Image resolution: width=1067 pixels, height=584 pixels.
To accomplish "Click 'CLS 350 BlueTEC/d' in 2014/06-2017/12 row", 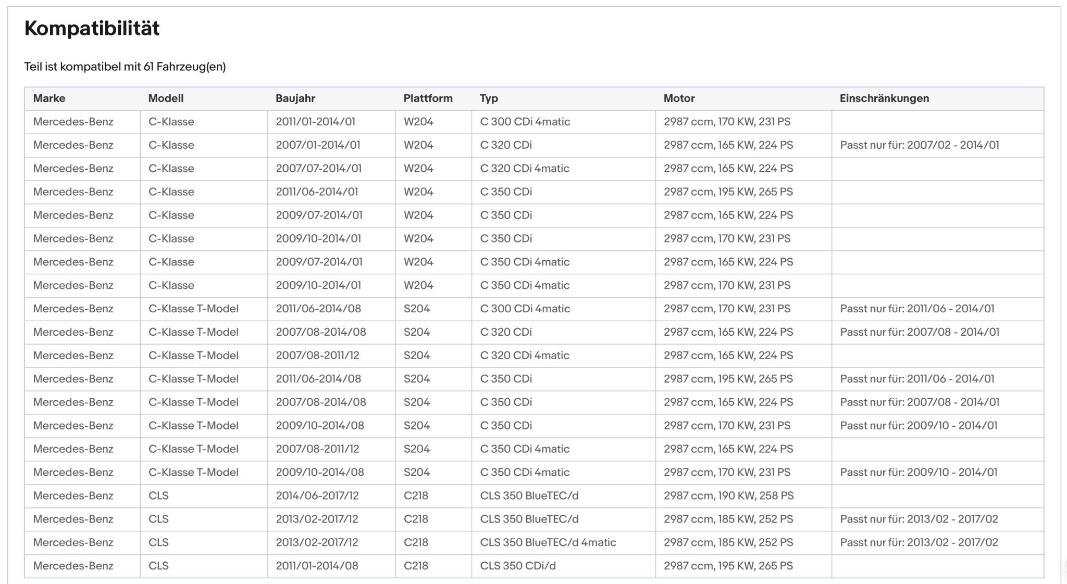I will (529, 496).
